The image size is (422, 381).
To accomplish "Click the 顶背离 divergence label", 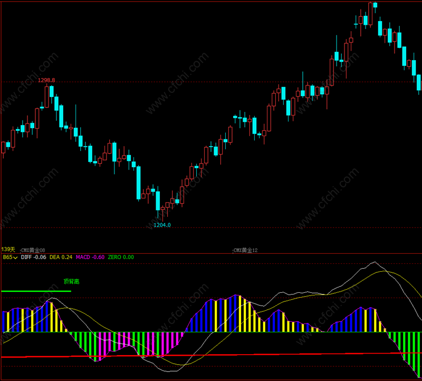I will [x=72, y=282].
